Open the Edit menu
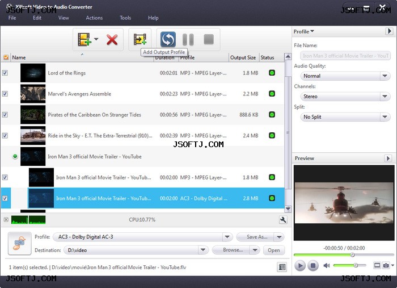Image resolution: width=397 pixels, height=288 pixels. pyautogui.click(x=37, y=18)
